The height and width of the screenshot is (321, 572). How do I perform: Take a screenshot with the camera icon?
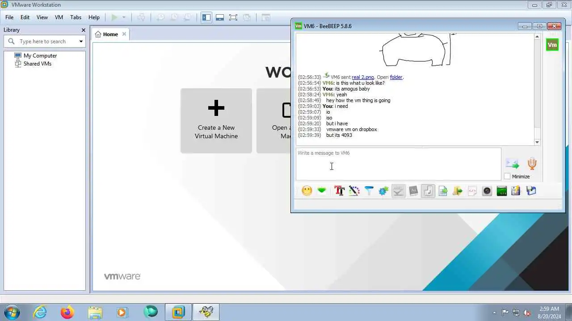click(487, 191)
